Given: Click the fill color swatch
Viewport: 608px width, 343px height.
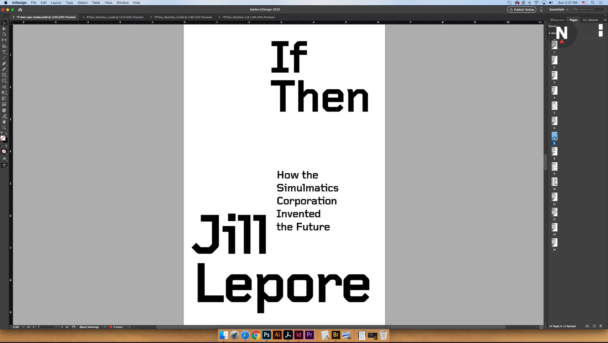Looking at the screenshot, I should coord(3,138).
